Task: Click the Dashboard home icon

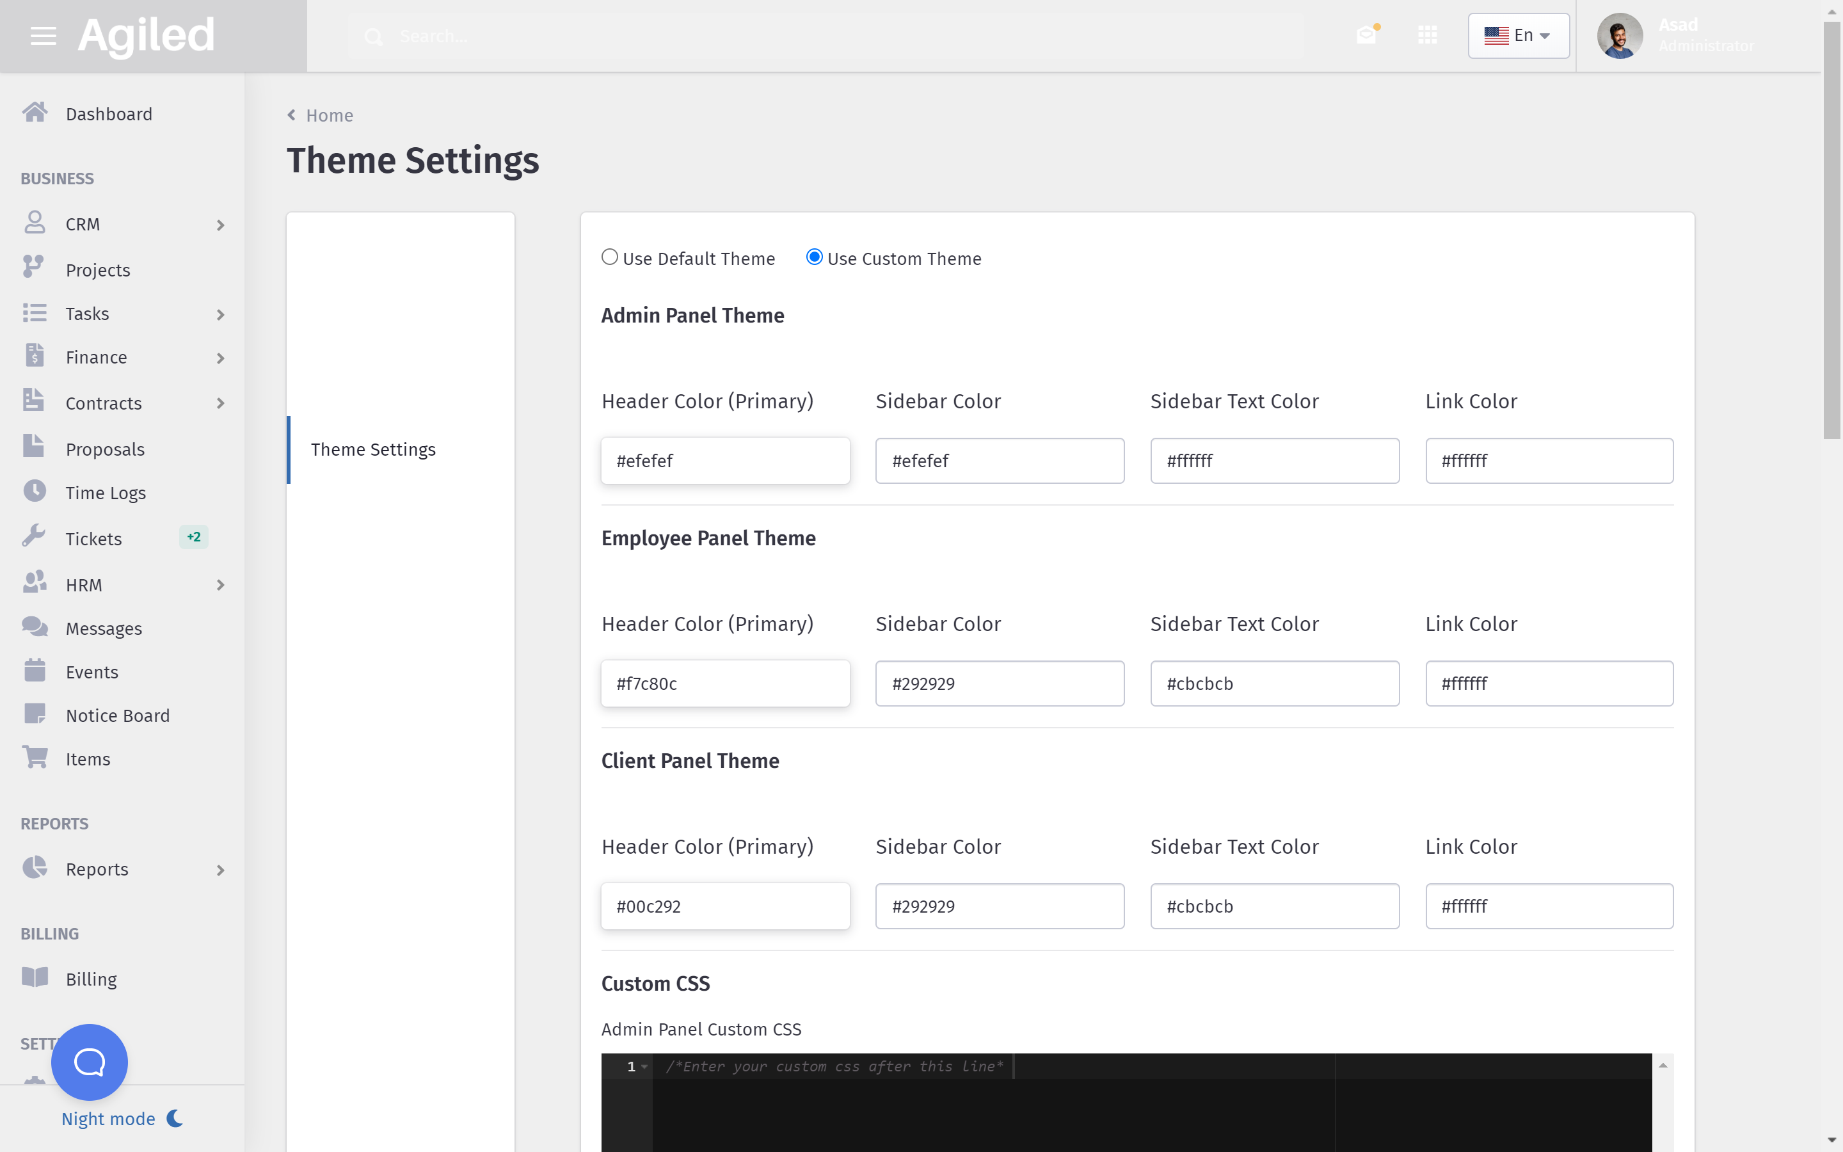Action: [x=35, y=113]
